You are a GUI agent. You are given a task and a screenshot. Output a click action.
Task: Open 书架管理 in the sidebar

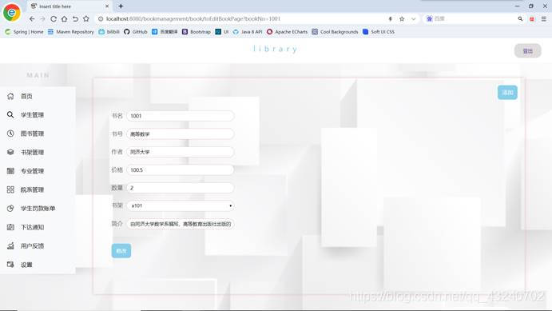click(x=32, y=152)
